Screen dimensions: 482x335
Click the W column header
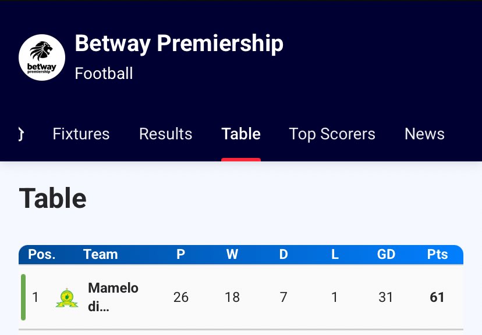pos(232,254)
